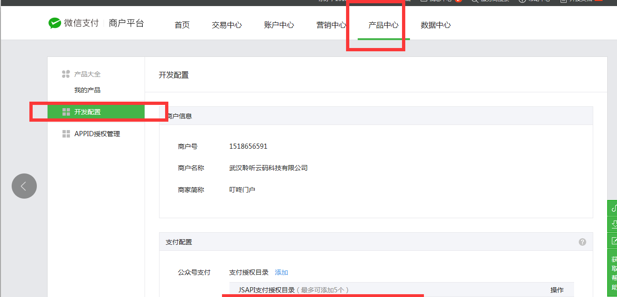Click the 支付授权目录 text

[249, 272]
